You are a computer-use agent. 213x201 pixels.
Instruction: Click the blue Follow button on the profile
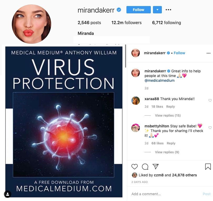tap(139, 10)
